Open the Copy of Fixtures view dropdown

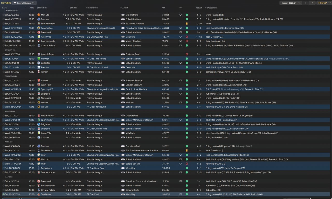[x=24, y=3]
